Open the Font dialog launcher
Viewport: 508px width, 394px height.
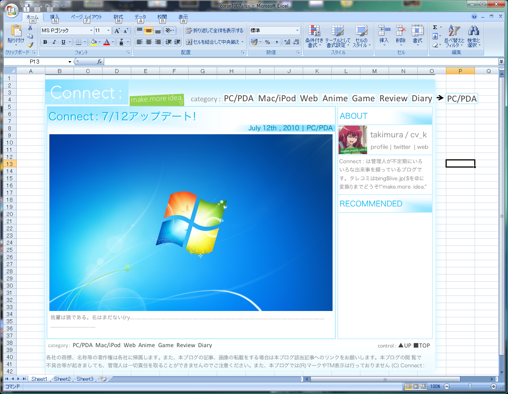[128, 52]
